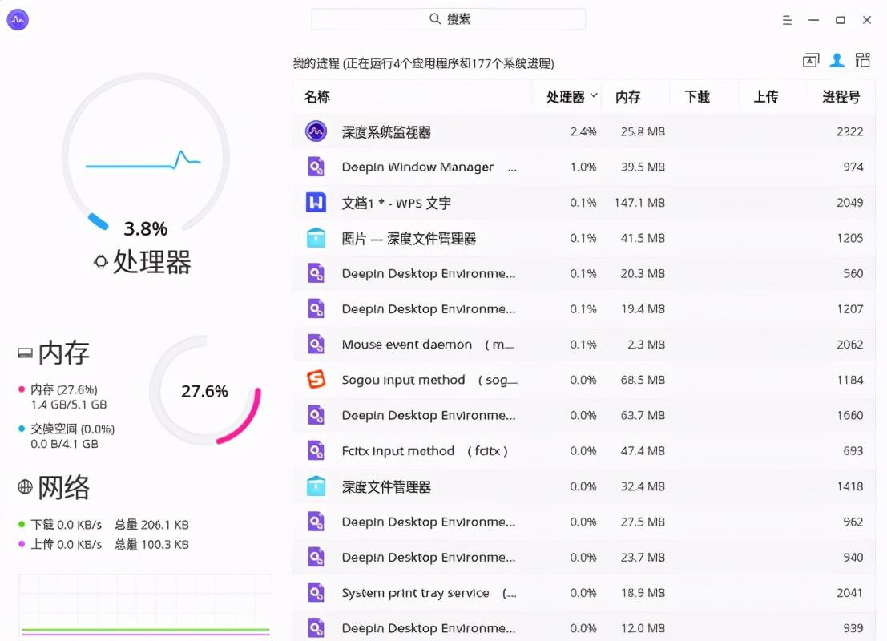Click the Fcitx Input method icon
The height and width of the screenshot is (641, 887).
316,451
